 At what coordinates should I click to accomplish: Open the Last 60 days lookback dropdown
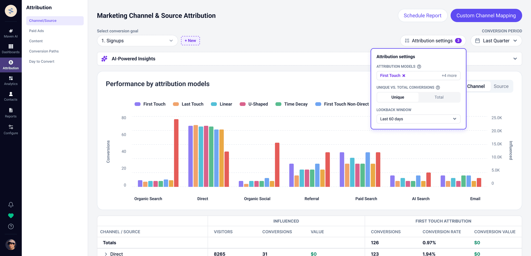418,119
